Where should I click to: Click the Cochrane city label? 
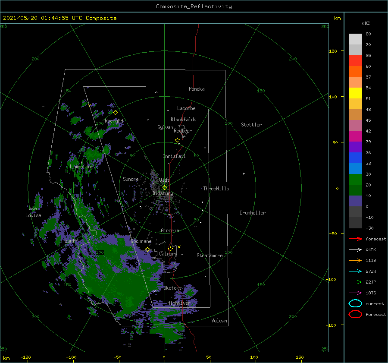tap(141, 241)
